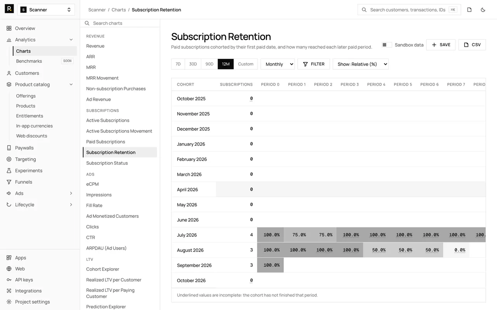Viewport: 497px width, 310px height.
Task: Collapse the Analytics section chevron
Action: 71,40
